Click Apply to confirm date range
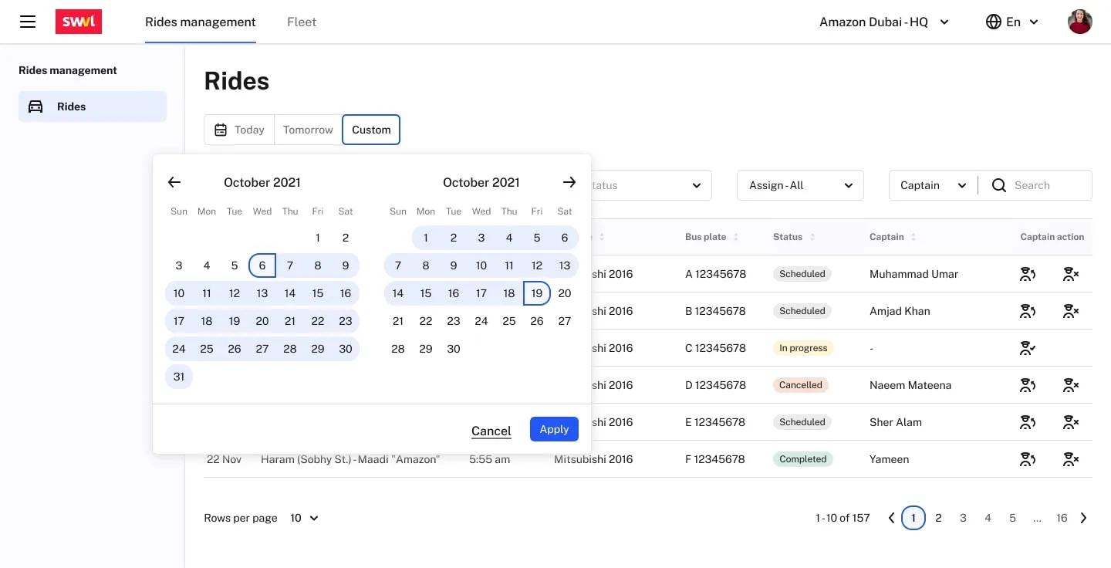 [x=554, y=429]
